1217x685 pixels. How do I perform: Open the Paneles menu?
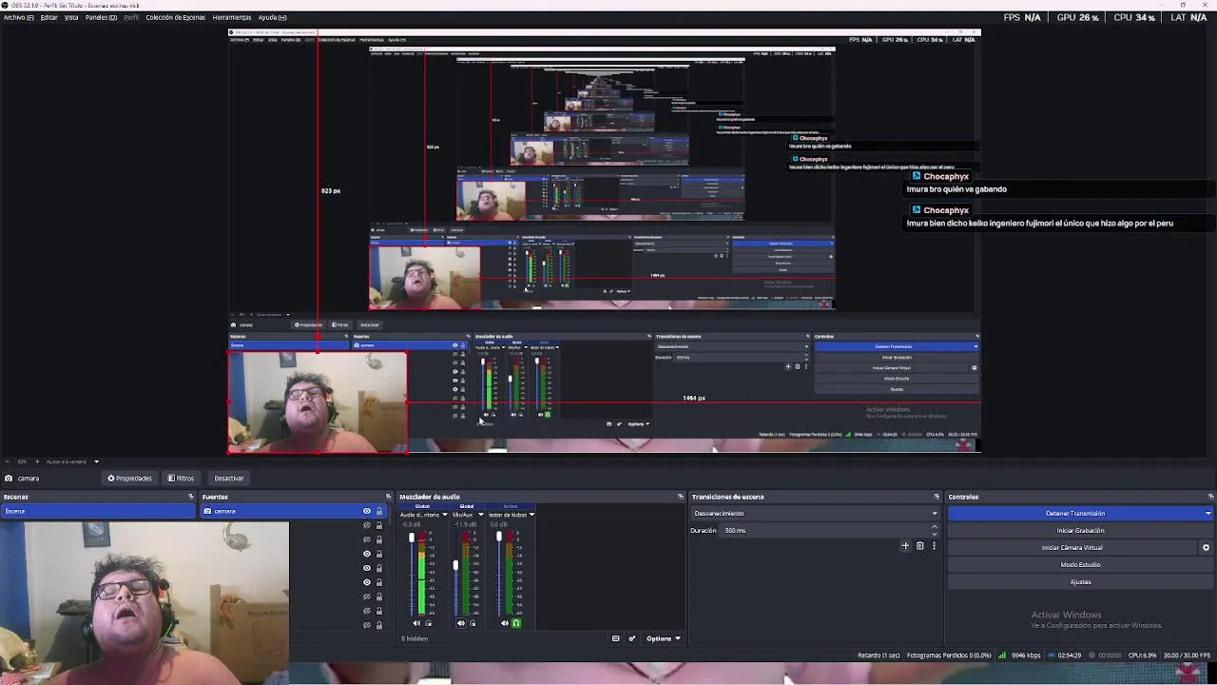101,17
